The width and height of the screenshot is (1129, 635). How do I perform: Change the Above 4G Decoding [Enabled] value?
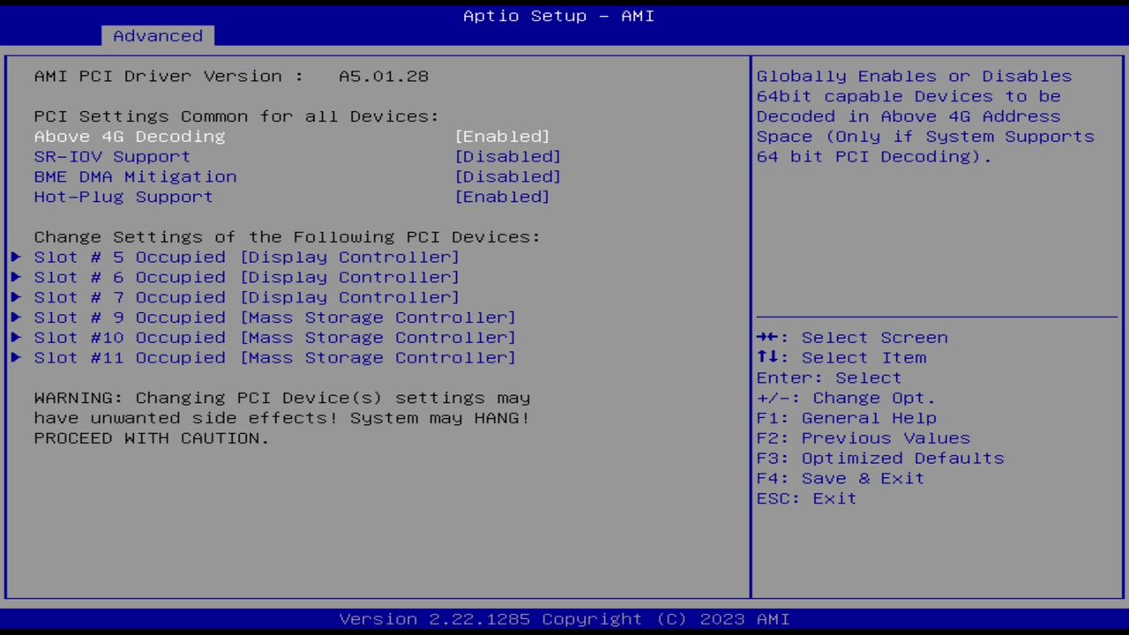click(x=502, y=137)
